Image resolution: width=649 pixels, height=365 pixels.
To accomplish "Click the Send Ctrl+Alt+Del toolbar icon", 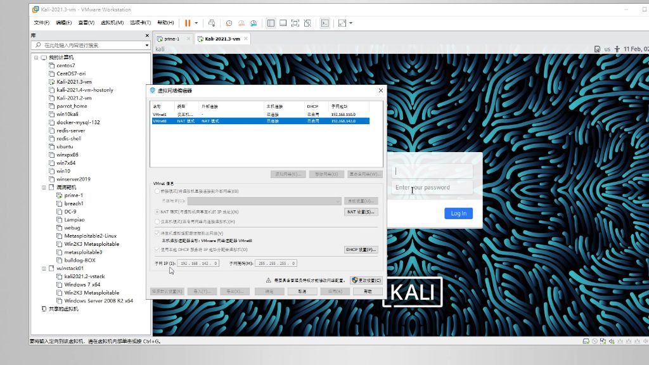I will tap(212, 23).
